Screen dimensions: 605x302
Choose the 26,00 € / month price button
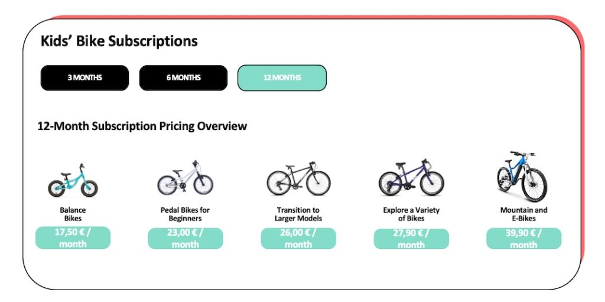pyautogui.click(x=298, y=238)
